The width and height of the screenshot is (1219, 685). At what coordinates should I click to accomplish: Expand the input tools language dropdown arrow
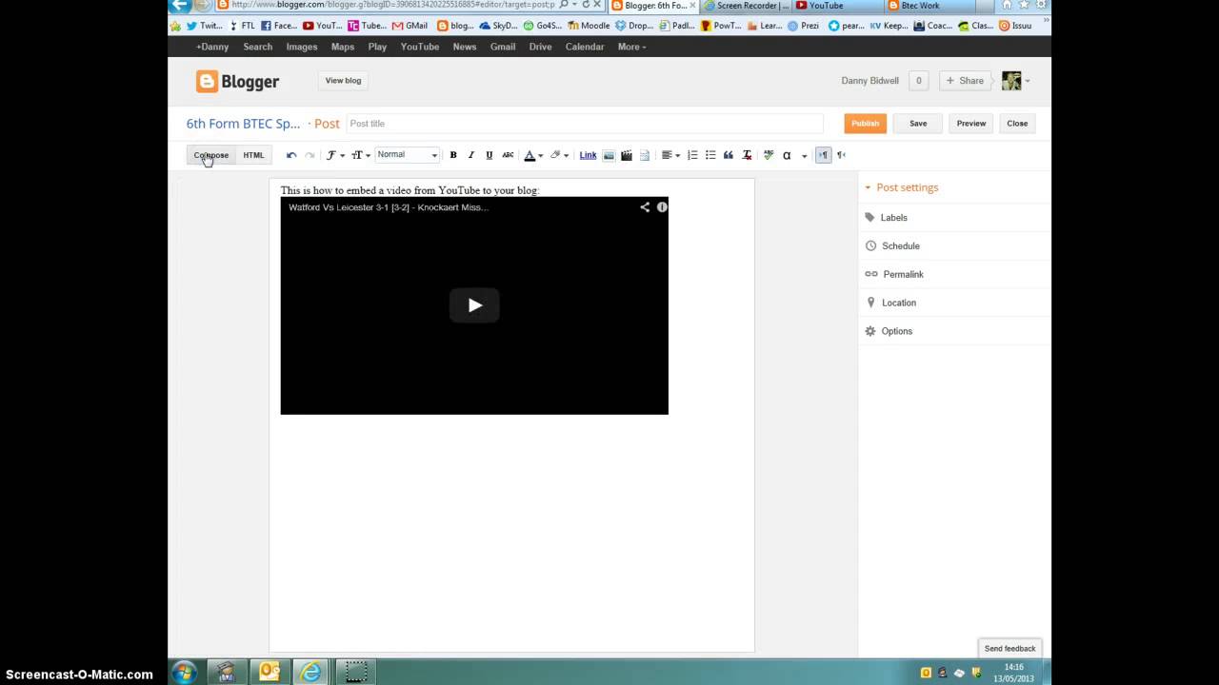(804, 155)
